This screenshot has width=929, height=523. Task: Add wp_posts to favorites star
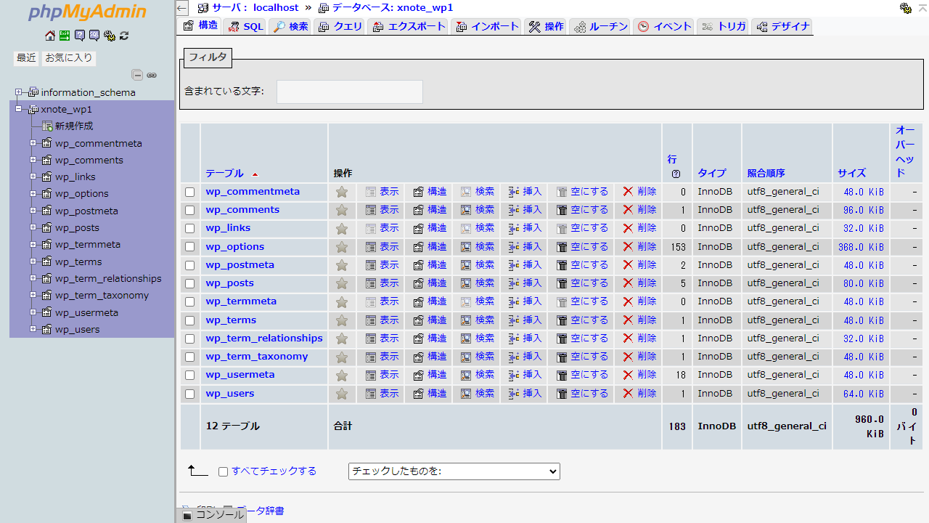tap(342, 283)
